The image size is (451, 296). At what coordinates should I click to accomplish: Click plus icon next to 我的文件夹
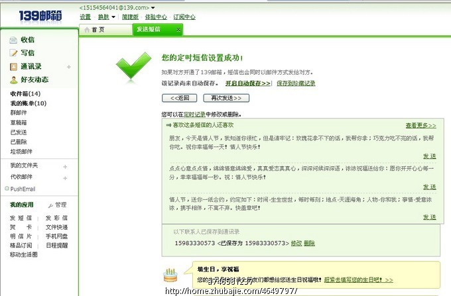65,166
